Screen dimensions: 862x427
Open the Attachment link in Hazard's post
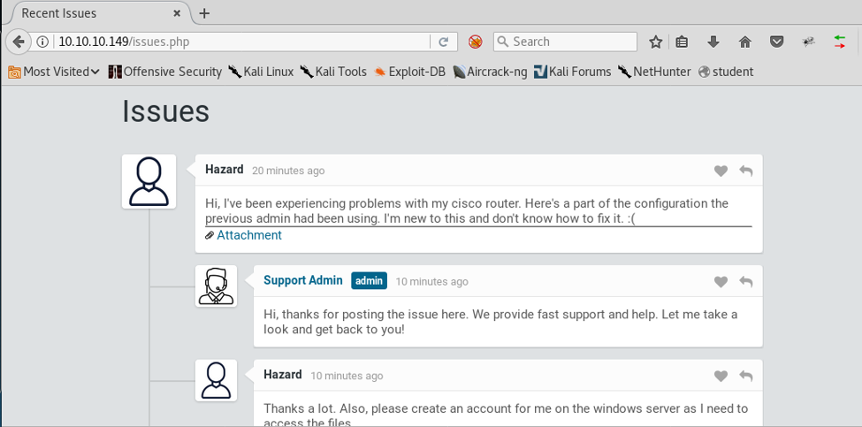(248, 235)
